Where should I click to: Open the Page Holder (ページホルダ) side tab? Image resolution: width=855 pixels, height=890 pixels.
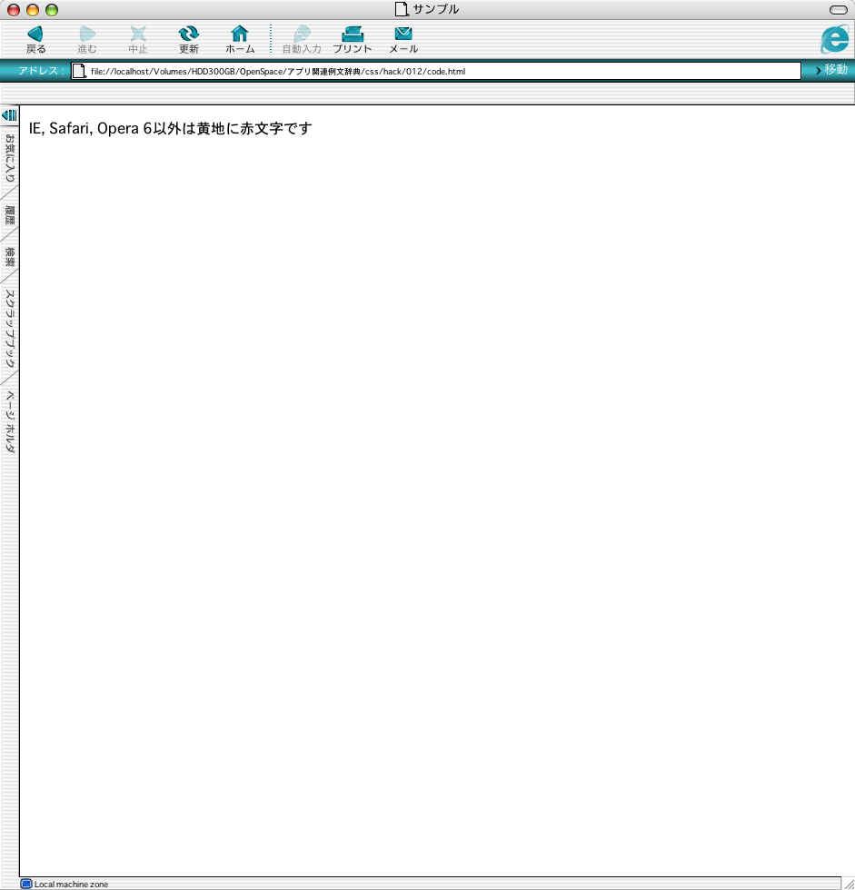tap(10, 421)
